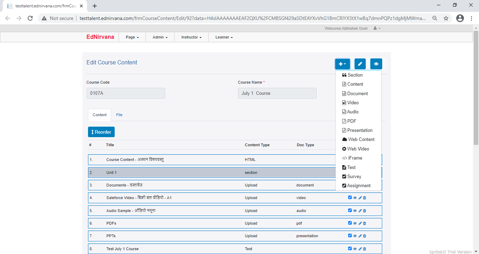This screenshot has height=254, width=479.
Task: Delete the PDFs row using trash icon
Action: [x=365, y=223]
